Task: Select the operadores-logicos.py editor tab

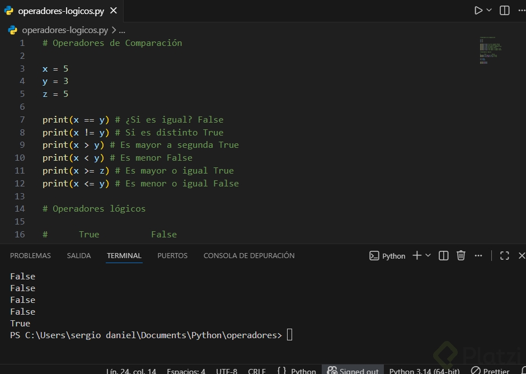Action: coord(62,11)
